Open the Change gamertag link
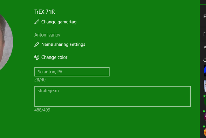 (x=59, y=22)
